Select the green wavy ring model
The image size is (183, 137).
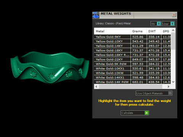(x=50, y=67)
